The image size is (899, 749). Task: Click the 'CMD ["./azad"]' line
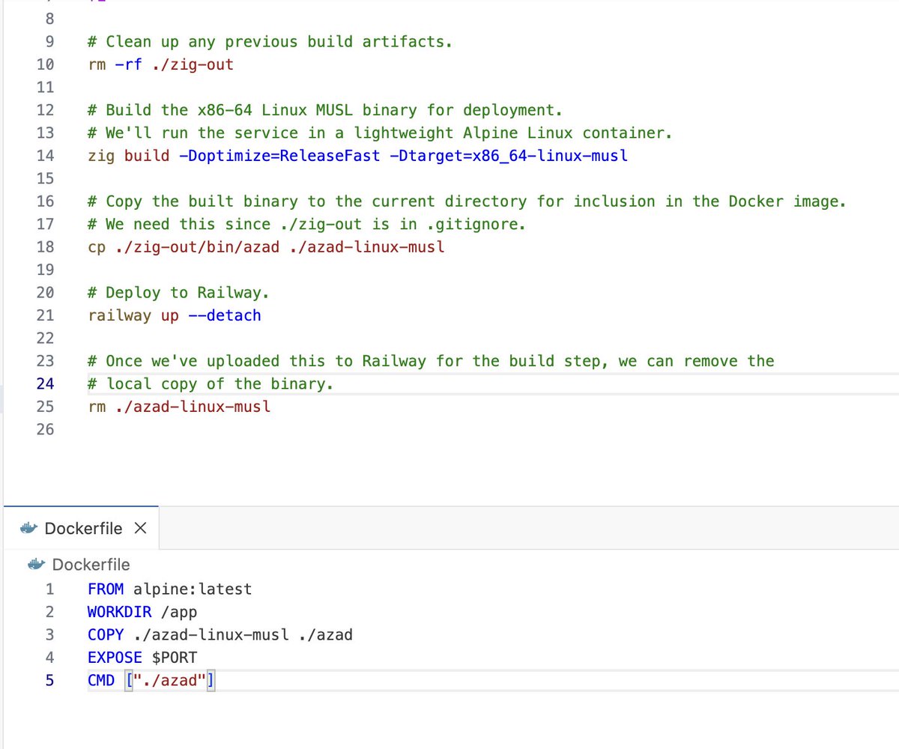coord(151,681)
